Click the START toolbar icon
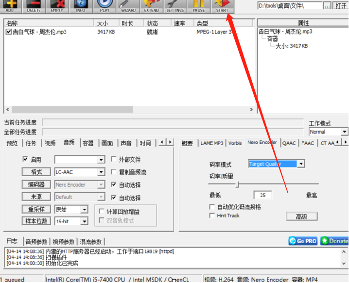349x283 pixels. point(222,6)
